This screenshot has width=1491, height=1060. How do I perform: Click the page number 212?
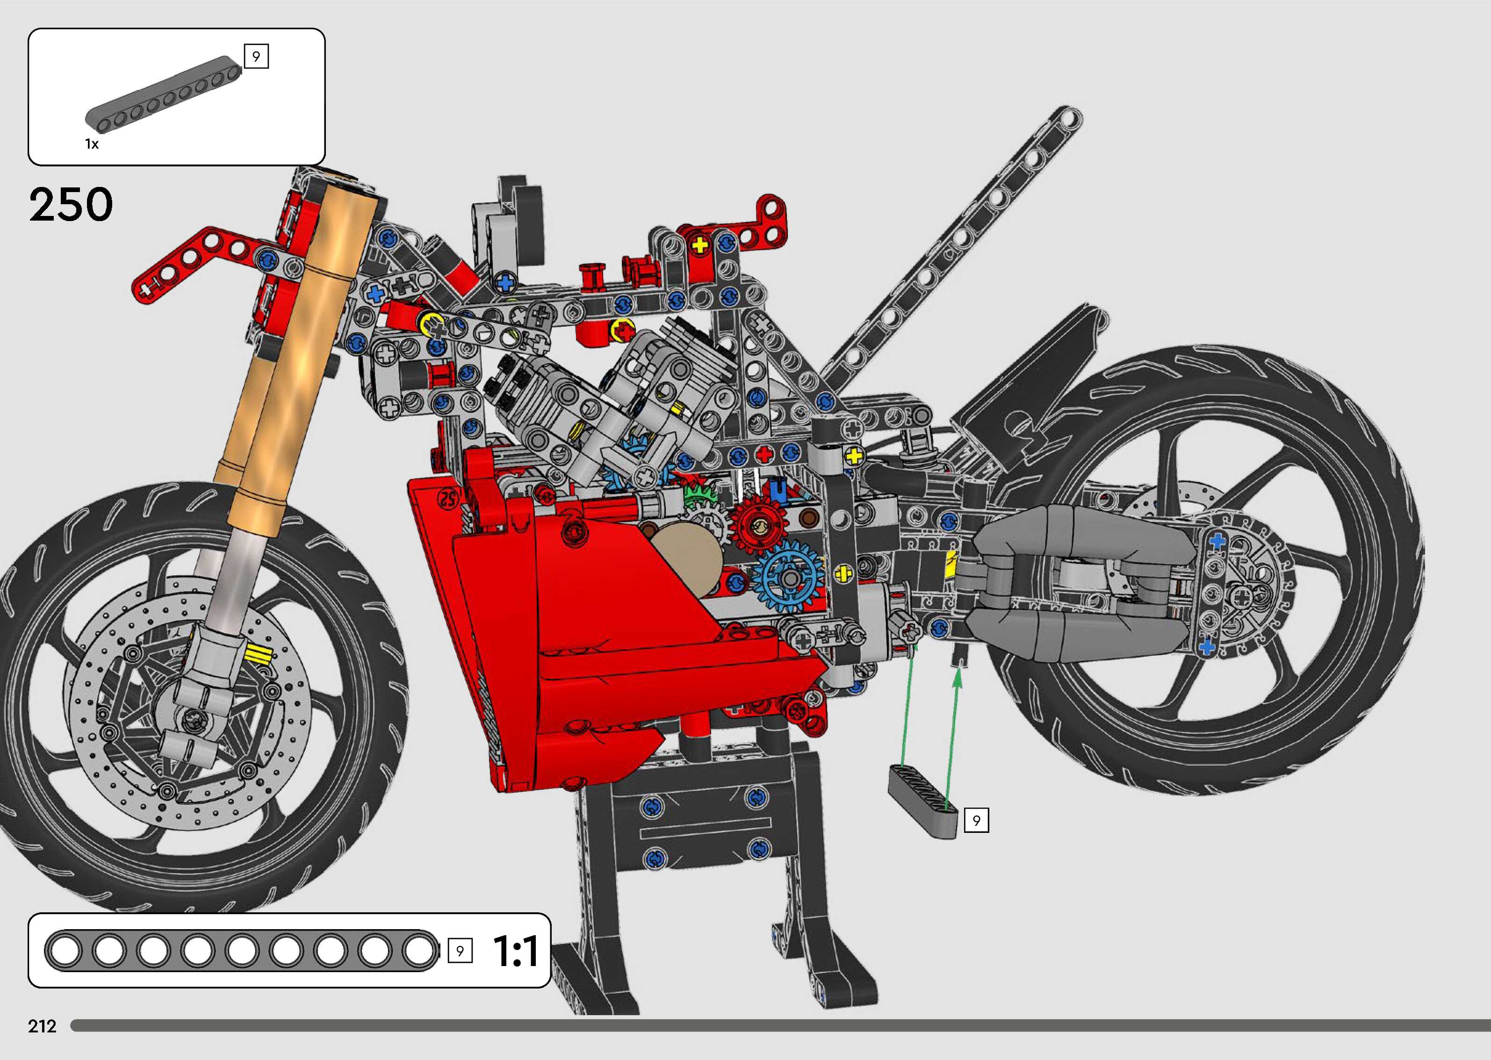[x=43, y=1026]
